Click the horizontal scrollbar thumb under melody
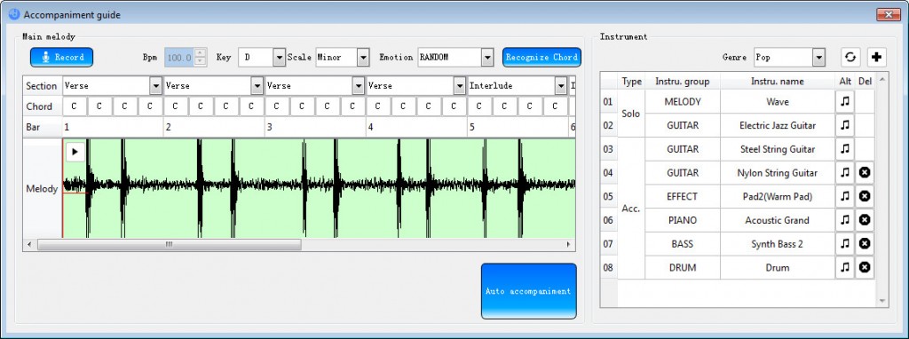This screenshot has height=339, width=909. tap(170, 245)
